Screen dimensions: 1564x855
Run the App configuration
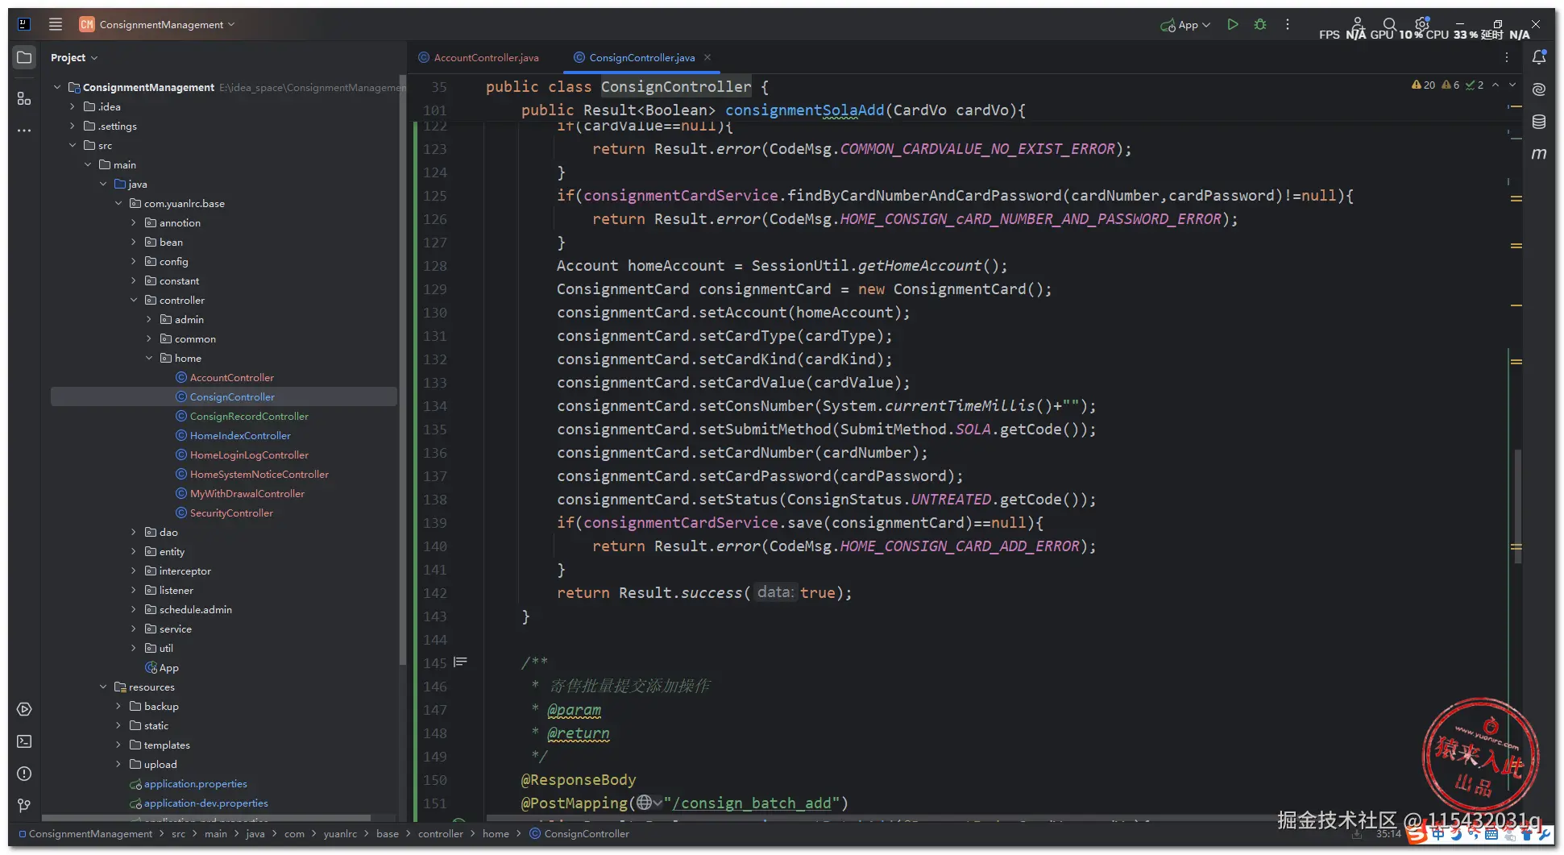tap(1232, 24)
